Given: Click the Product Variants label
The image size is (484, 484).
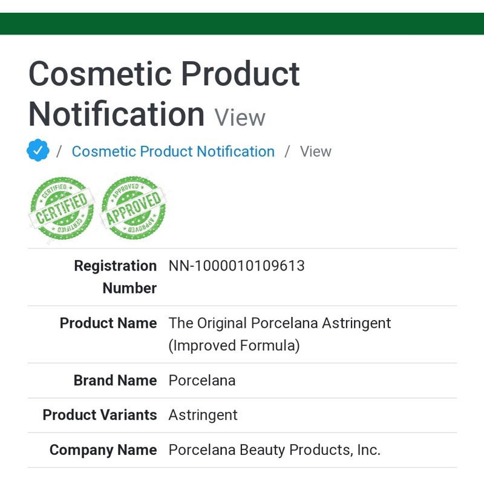Looking at the screenshot, I should click(x=100, y=415).
